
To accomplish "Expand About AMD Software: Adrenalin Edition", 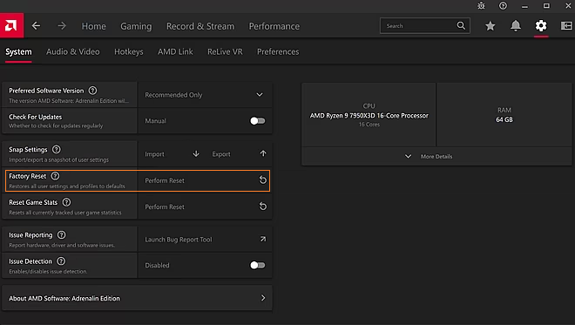I will (x=137, y=298).
